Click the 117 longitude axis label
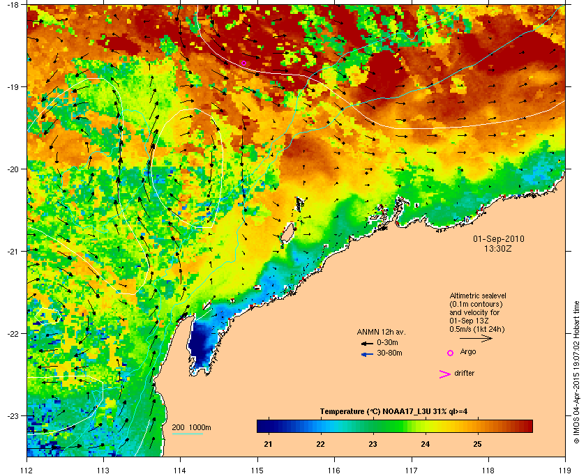586x474 pixels. pyautogui.click(x=411, y=471)
